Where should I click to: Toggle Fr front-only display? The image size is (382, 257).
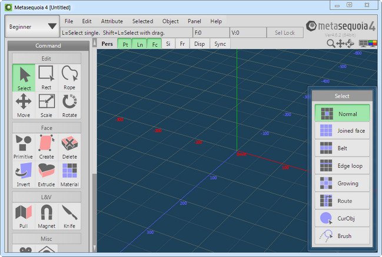[x=182, y=44]
